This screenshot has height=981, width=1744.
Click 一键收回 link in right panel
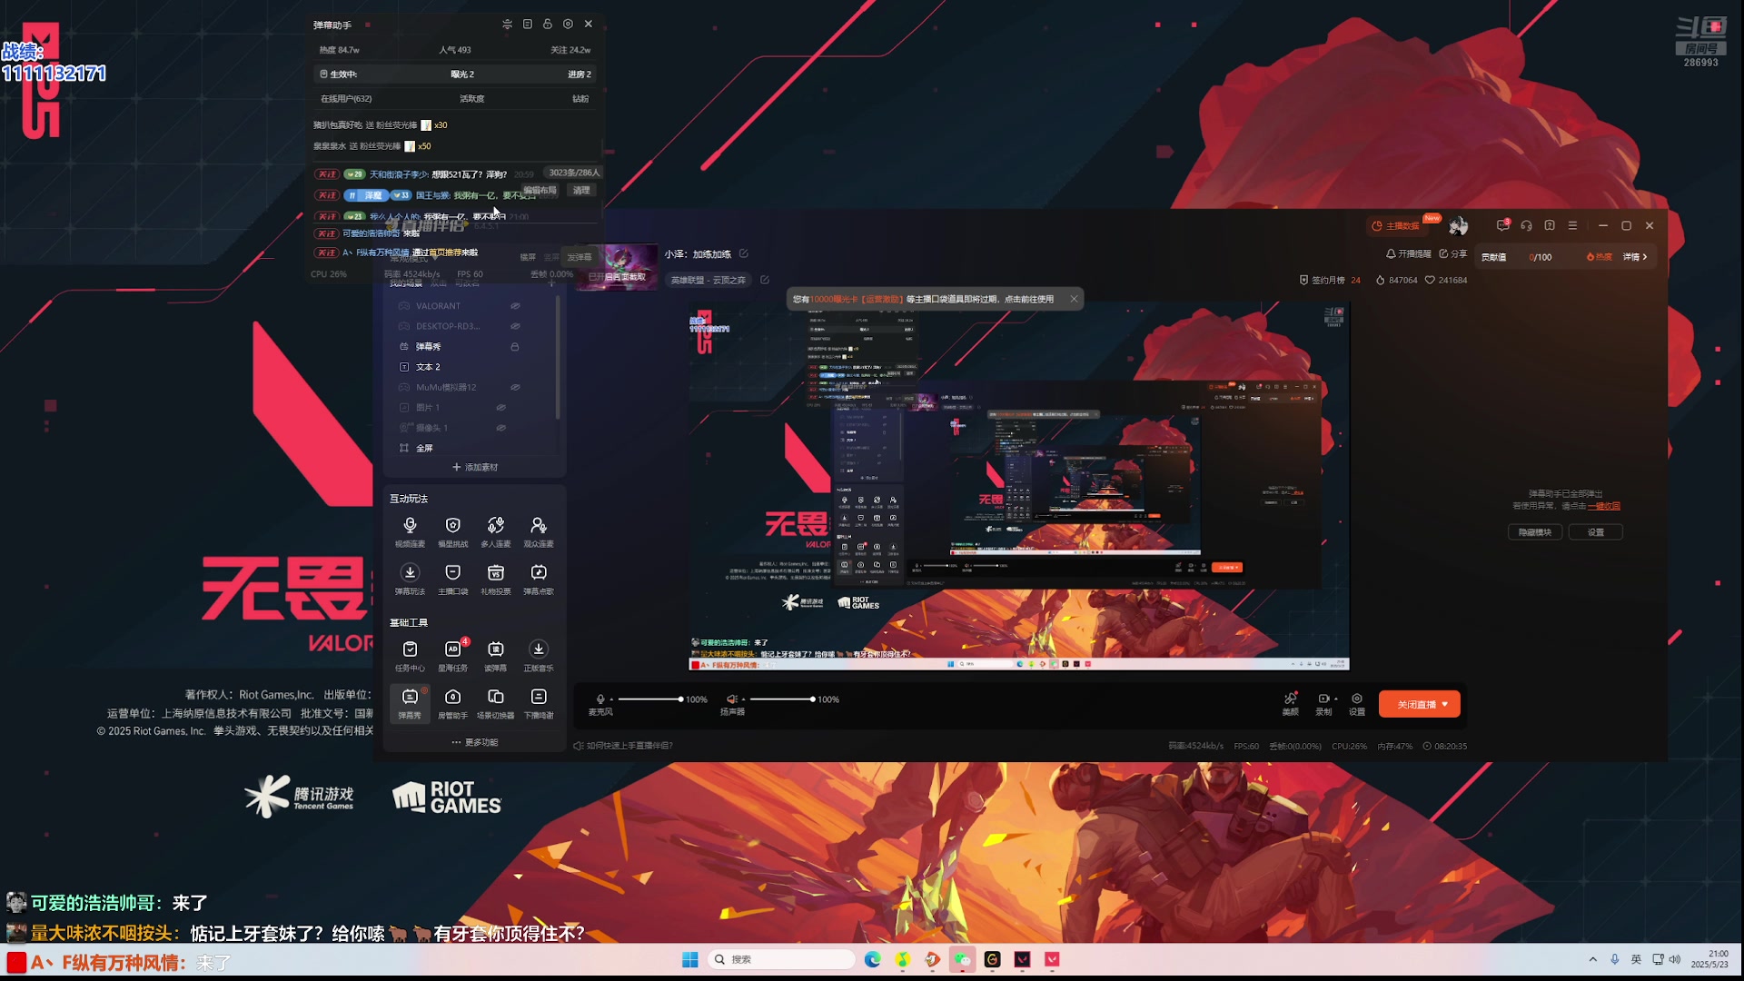pos(1604,506)
